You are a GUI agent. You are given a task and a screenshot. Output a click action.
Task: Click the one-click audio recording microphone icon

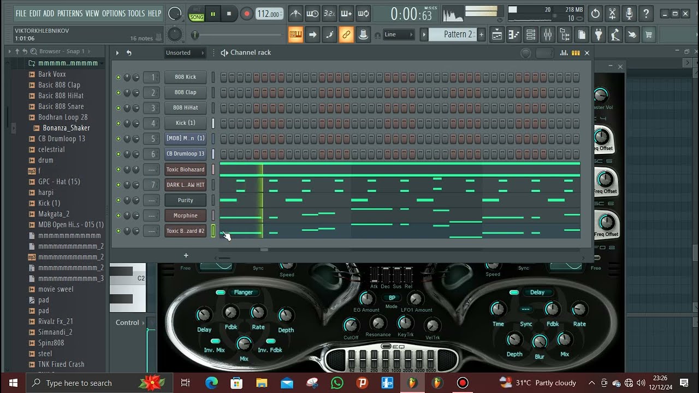629,14
